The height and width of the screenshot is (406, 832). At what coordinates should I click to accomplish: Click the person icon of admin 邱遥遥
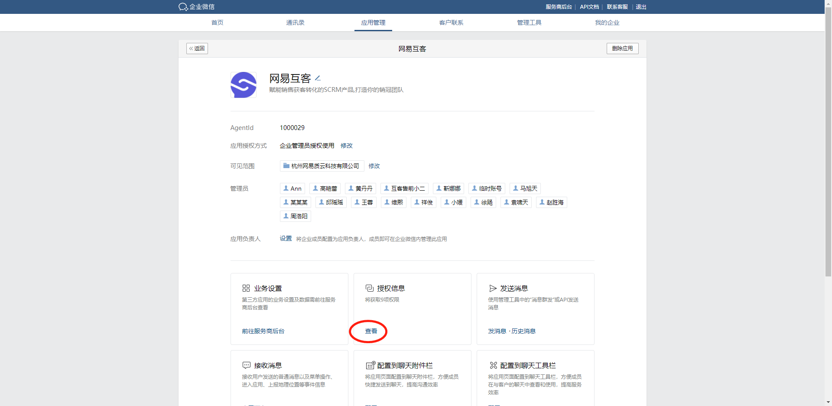click(x=322, y=202)
